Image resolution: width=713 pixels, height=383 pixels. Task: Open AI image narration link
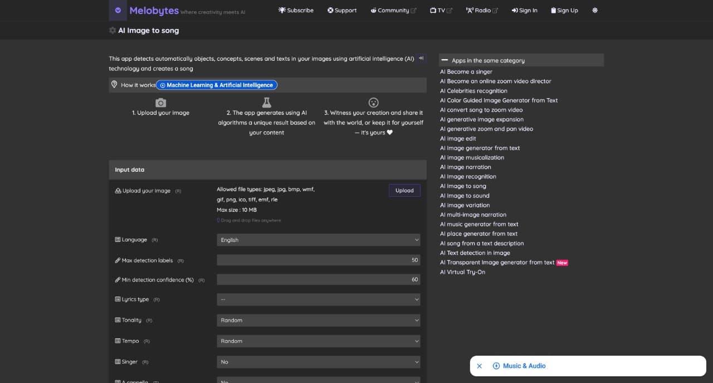[x=466, y=167]
